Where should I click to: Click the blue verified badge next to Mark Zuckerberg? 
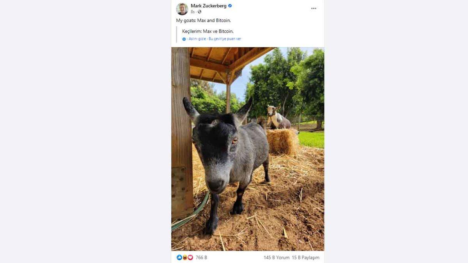(x=230, y=6)
